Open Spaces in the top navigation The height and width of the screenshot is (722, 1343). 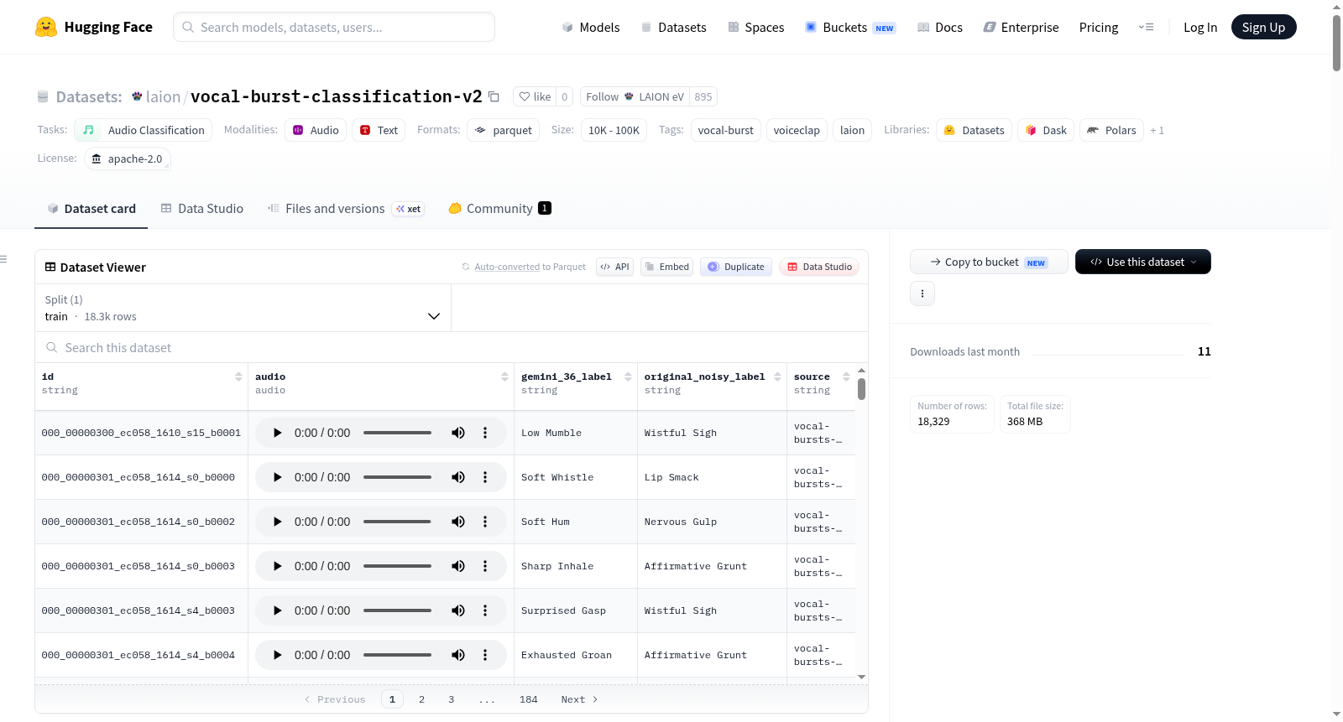756,28
